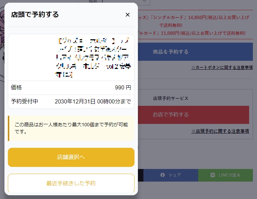The width and height of the screenshot is (257, 199).
Task: Open ※店頭予約に関する注意事項 link
Action: click(220, 131)
